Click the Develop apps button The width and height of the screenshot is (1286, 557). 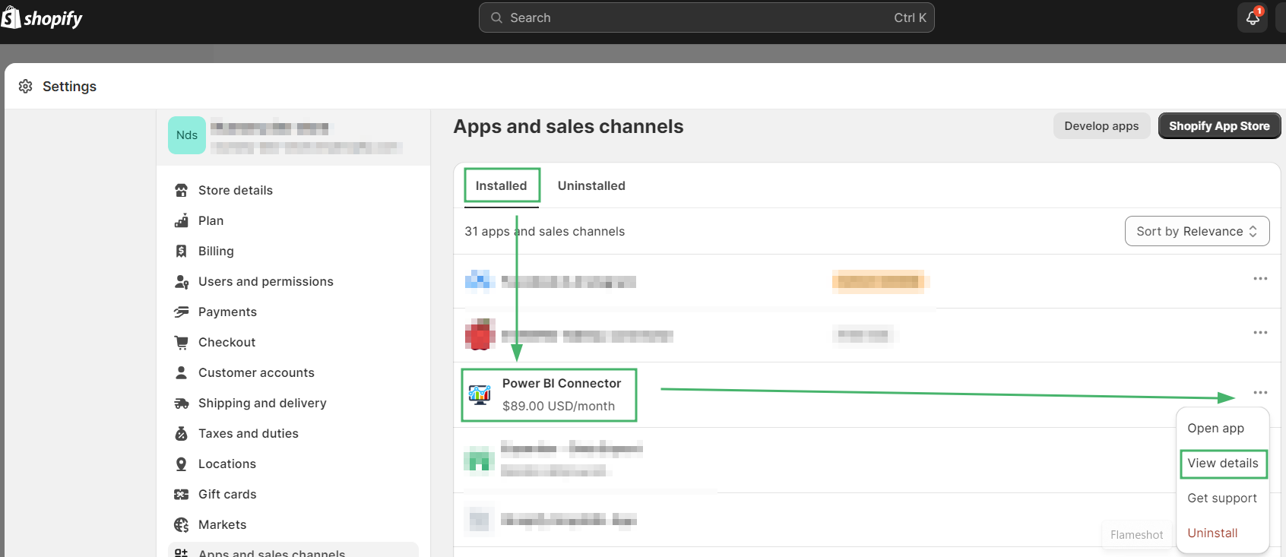[x=1101, y=126]
